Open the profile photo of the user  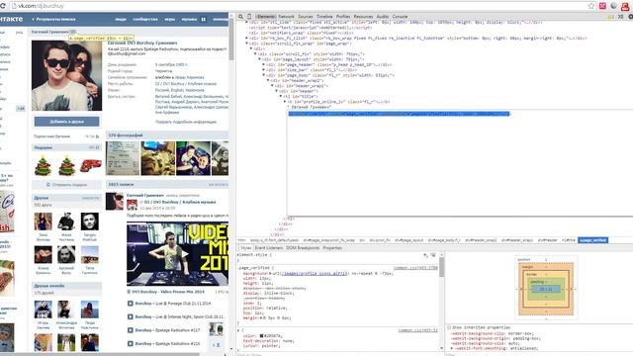coord(66,75)
